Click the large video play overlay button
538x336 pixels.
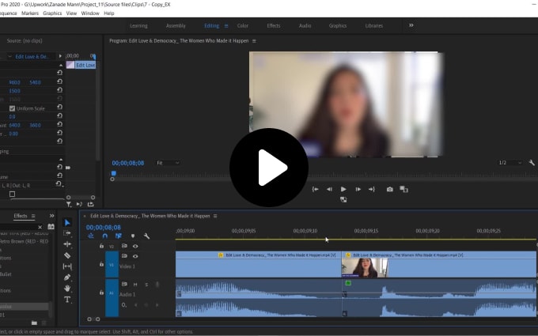269,168
